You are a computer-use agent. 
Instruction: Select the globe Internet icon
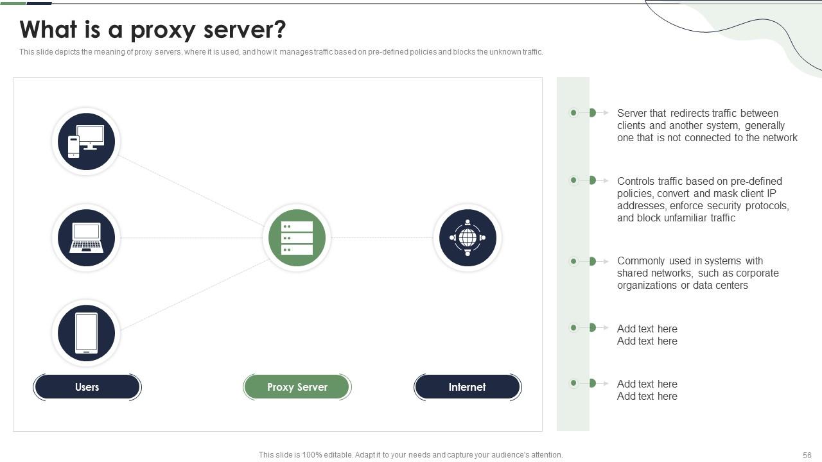pyautogui.click(x=467, y=237)
